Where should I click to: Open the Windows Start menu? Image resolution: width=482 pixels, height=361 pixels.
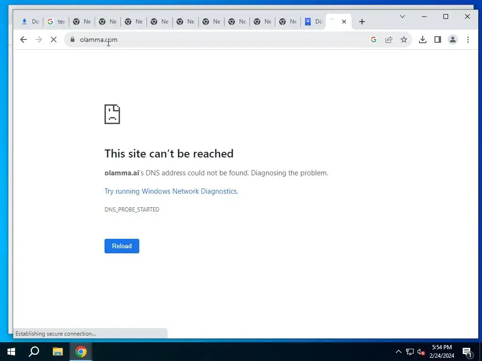pos(11,352)
